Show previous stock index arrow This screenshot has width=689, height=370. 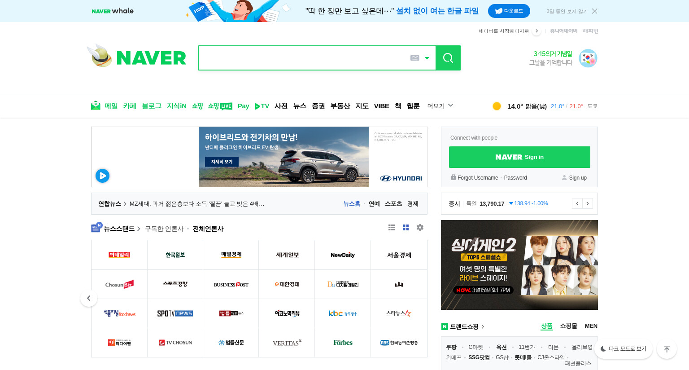[x=577, y=203]
